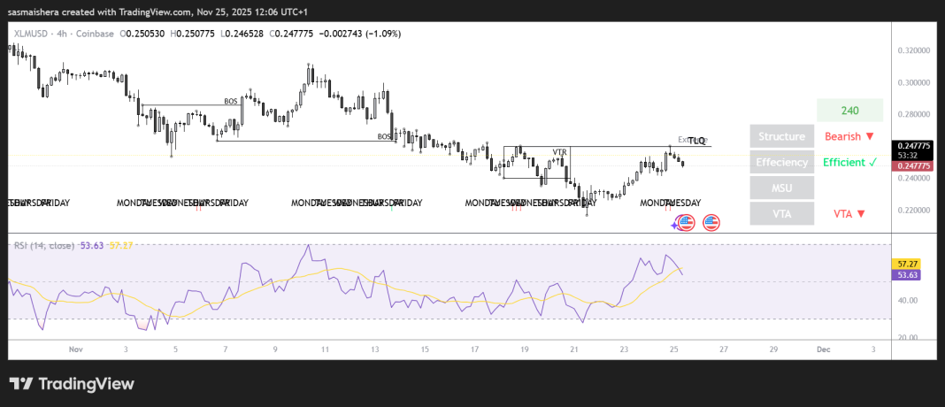Click the Dec label on time axis

pos(823,349)
